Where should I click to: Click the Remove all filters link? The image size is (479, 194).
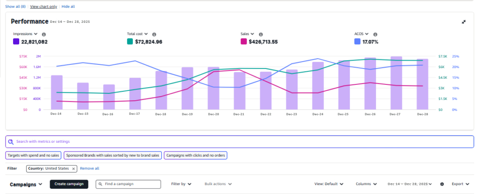coord(89,168)
